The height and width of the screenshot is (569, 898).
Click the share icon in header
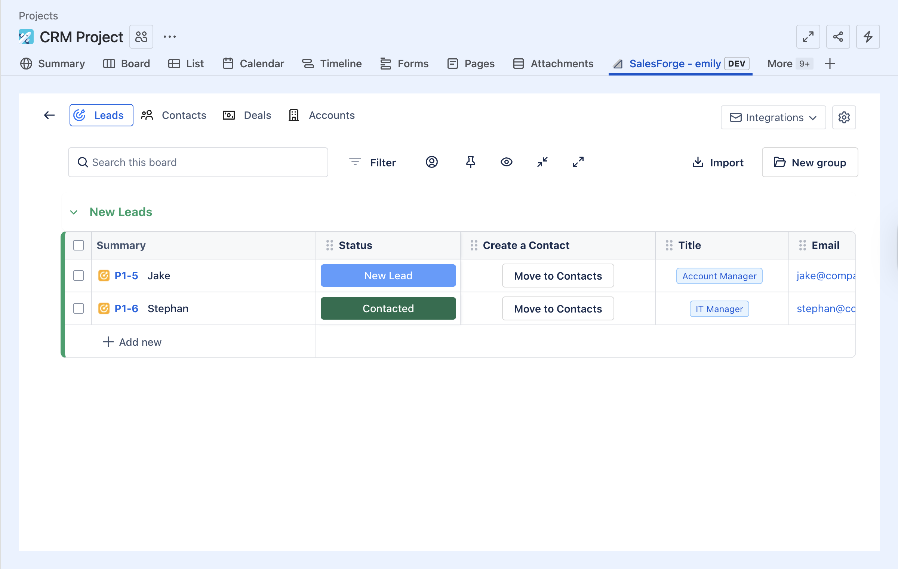(838, 37)
